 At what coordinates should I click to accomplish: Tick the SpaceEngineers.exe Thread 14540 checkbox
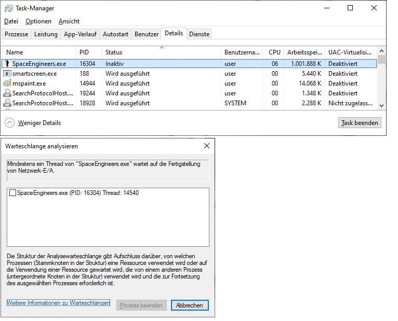[12, 193]
